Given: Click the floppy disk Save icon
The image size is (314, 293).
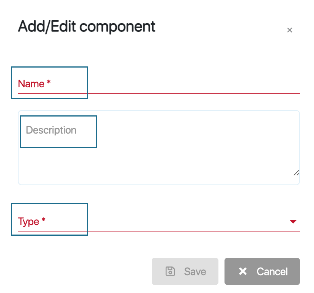Looking at the screenshot, I should [170, 271].
